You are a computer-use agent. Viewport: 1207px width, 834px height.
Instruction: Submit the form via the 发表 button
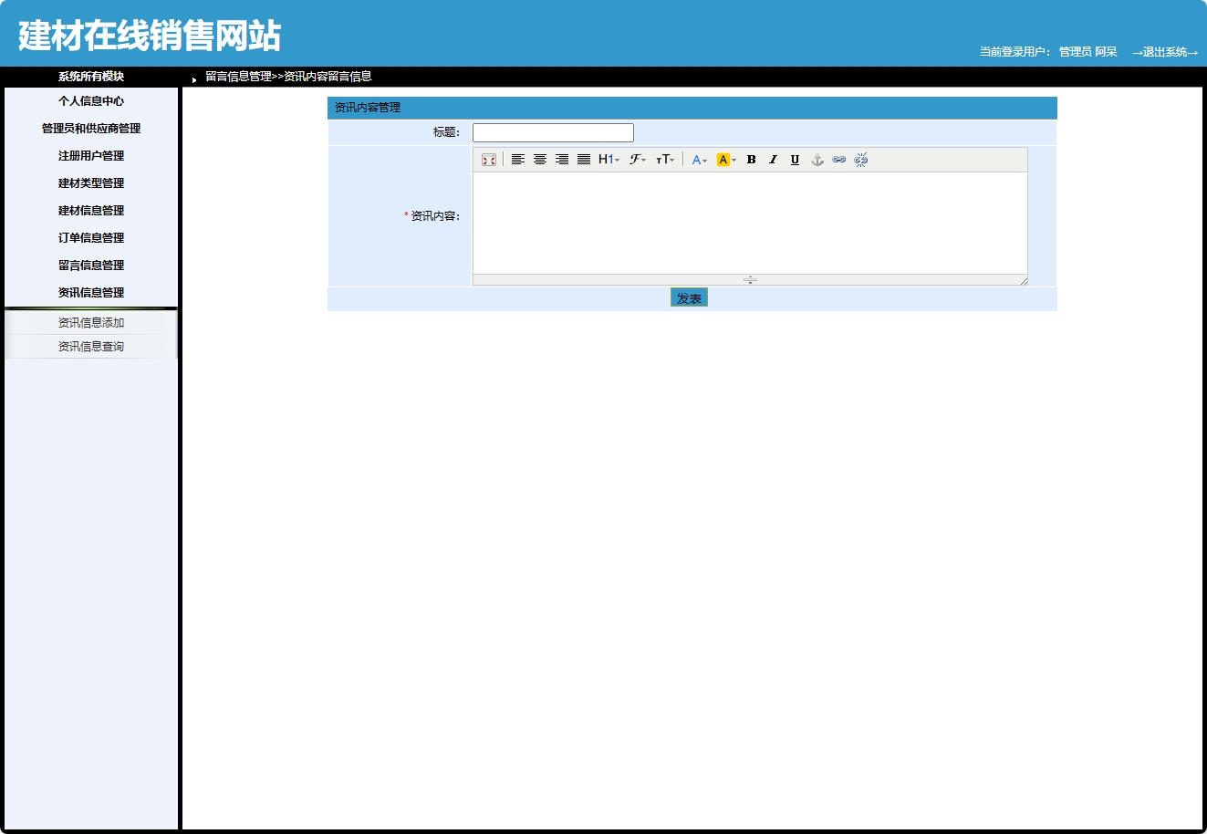(x=689, y=297)
